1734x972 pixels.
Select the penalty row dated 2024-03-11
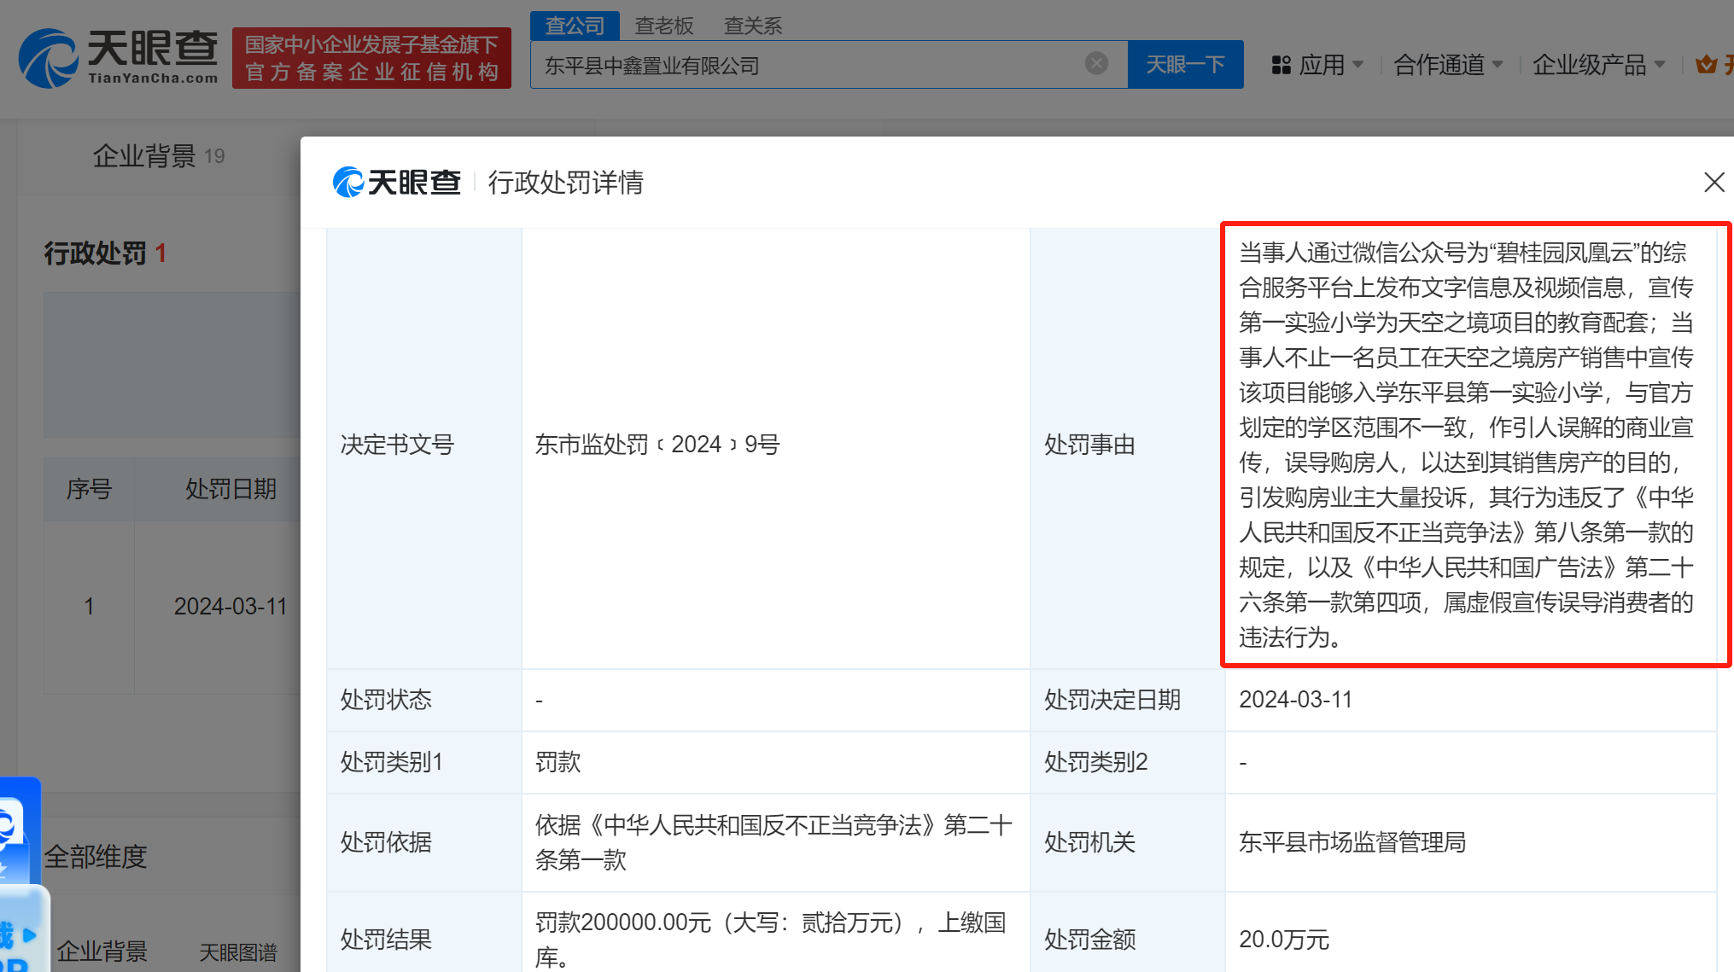231,606
